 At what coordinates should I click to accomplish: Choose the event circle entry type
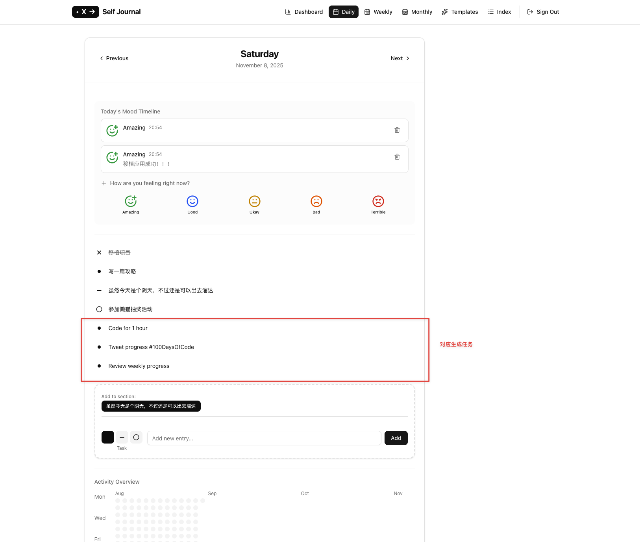point(136,437)
